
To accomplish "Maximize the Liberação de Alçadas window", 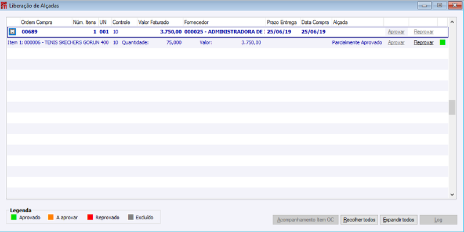I will [440, 5].
